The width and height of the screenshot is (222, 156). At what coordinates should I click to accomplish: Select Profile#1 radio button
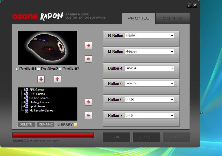click(x=17, y=69)
